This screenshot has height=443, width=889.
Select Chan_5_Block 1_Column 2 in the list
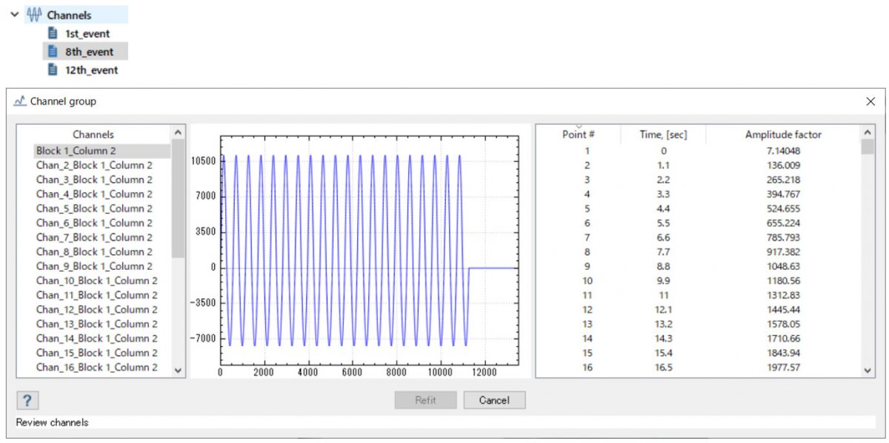pos(94,209)
